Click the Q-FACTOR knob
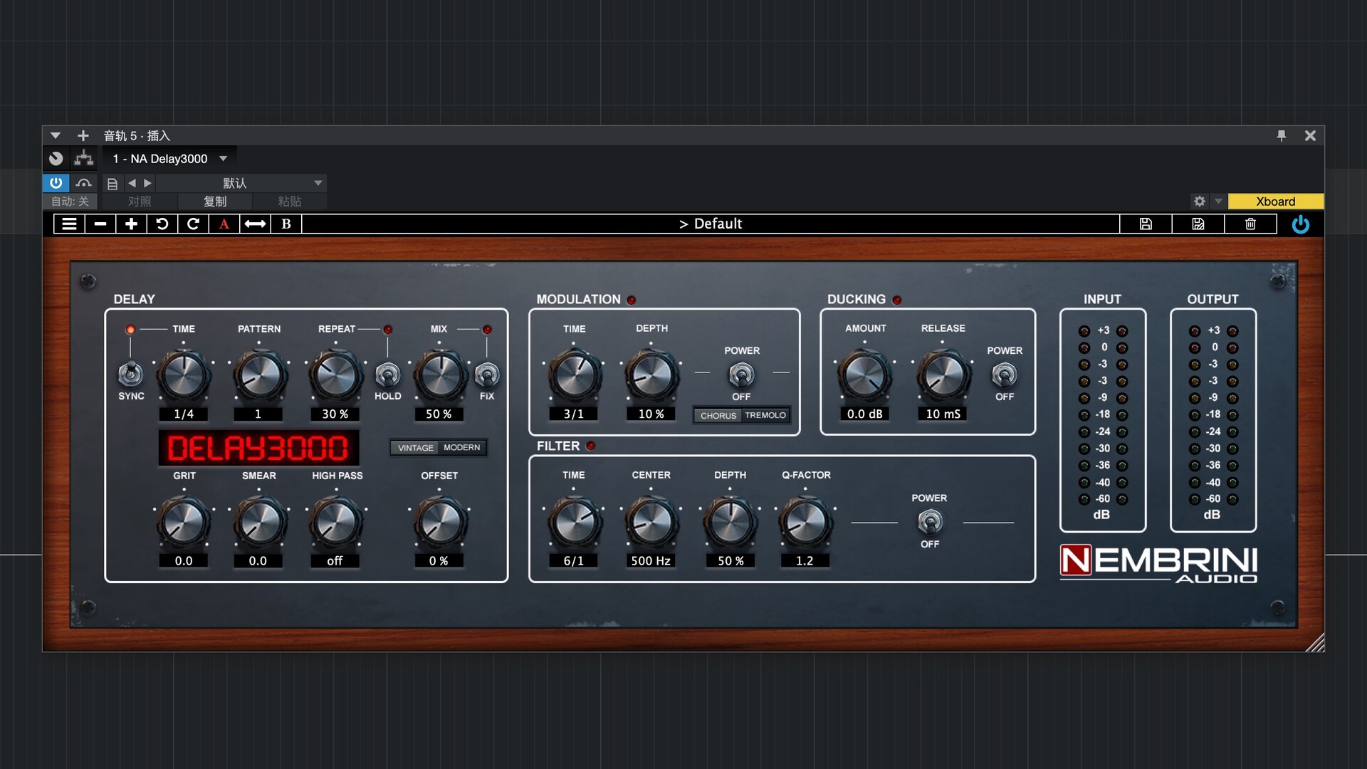This screenshot has width=1367, height=769. click(x=805, y=523)
